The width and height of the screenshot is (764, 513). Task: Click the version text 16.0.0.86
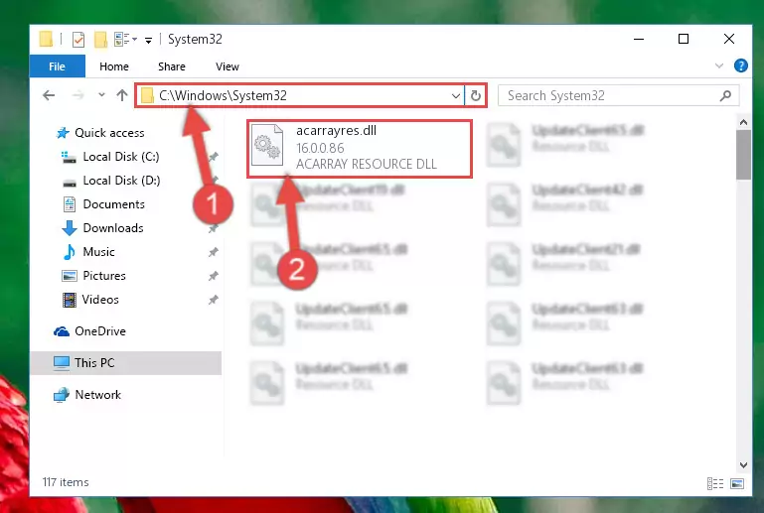[320, 148]
